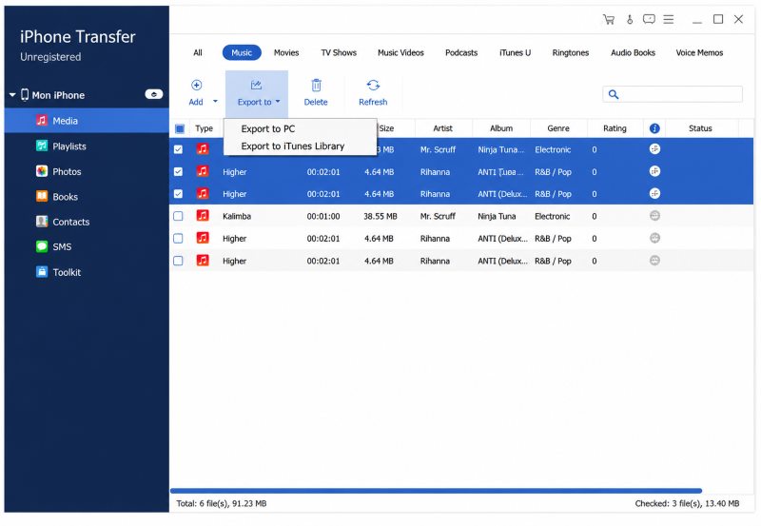Click the Add plus icon

[196, 86]
